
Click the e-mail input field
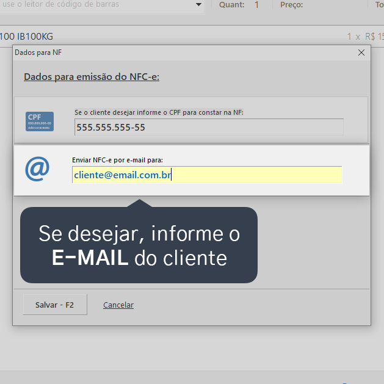click(x=207, y=175)
